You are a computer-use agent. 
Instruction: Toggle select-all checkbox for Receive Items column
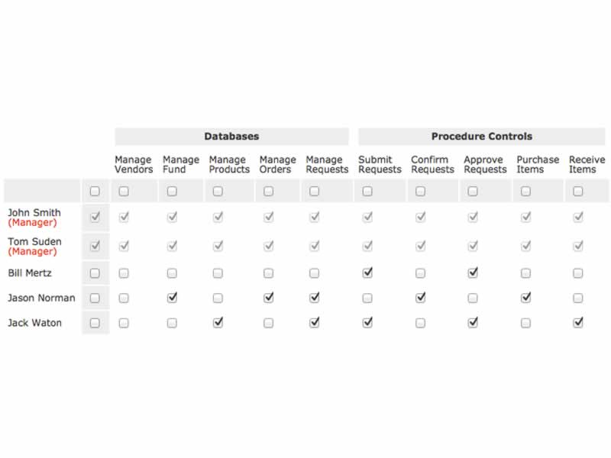click(x=578, y=192)
